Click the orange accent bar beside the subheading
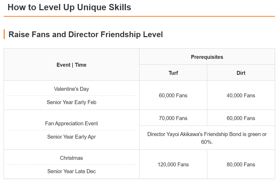This screenshot has width=279, height=181. point(4,34)
